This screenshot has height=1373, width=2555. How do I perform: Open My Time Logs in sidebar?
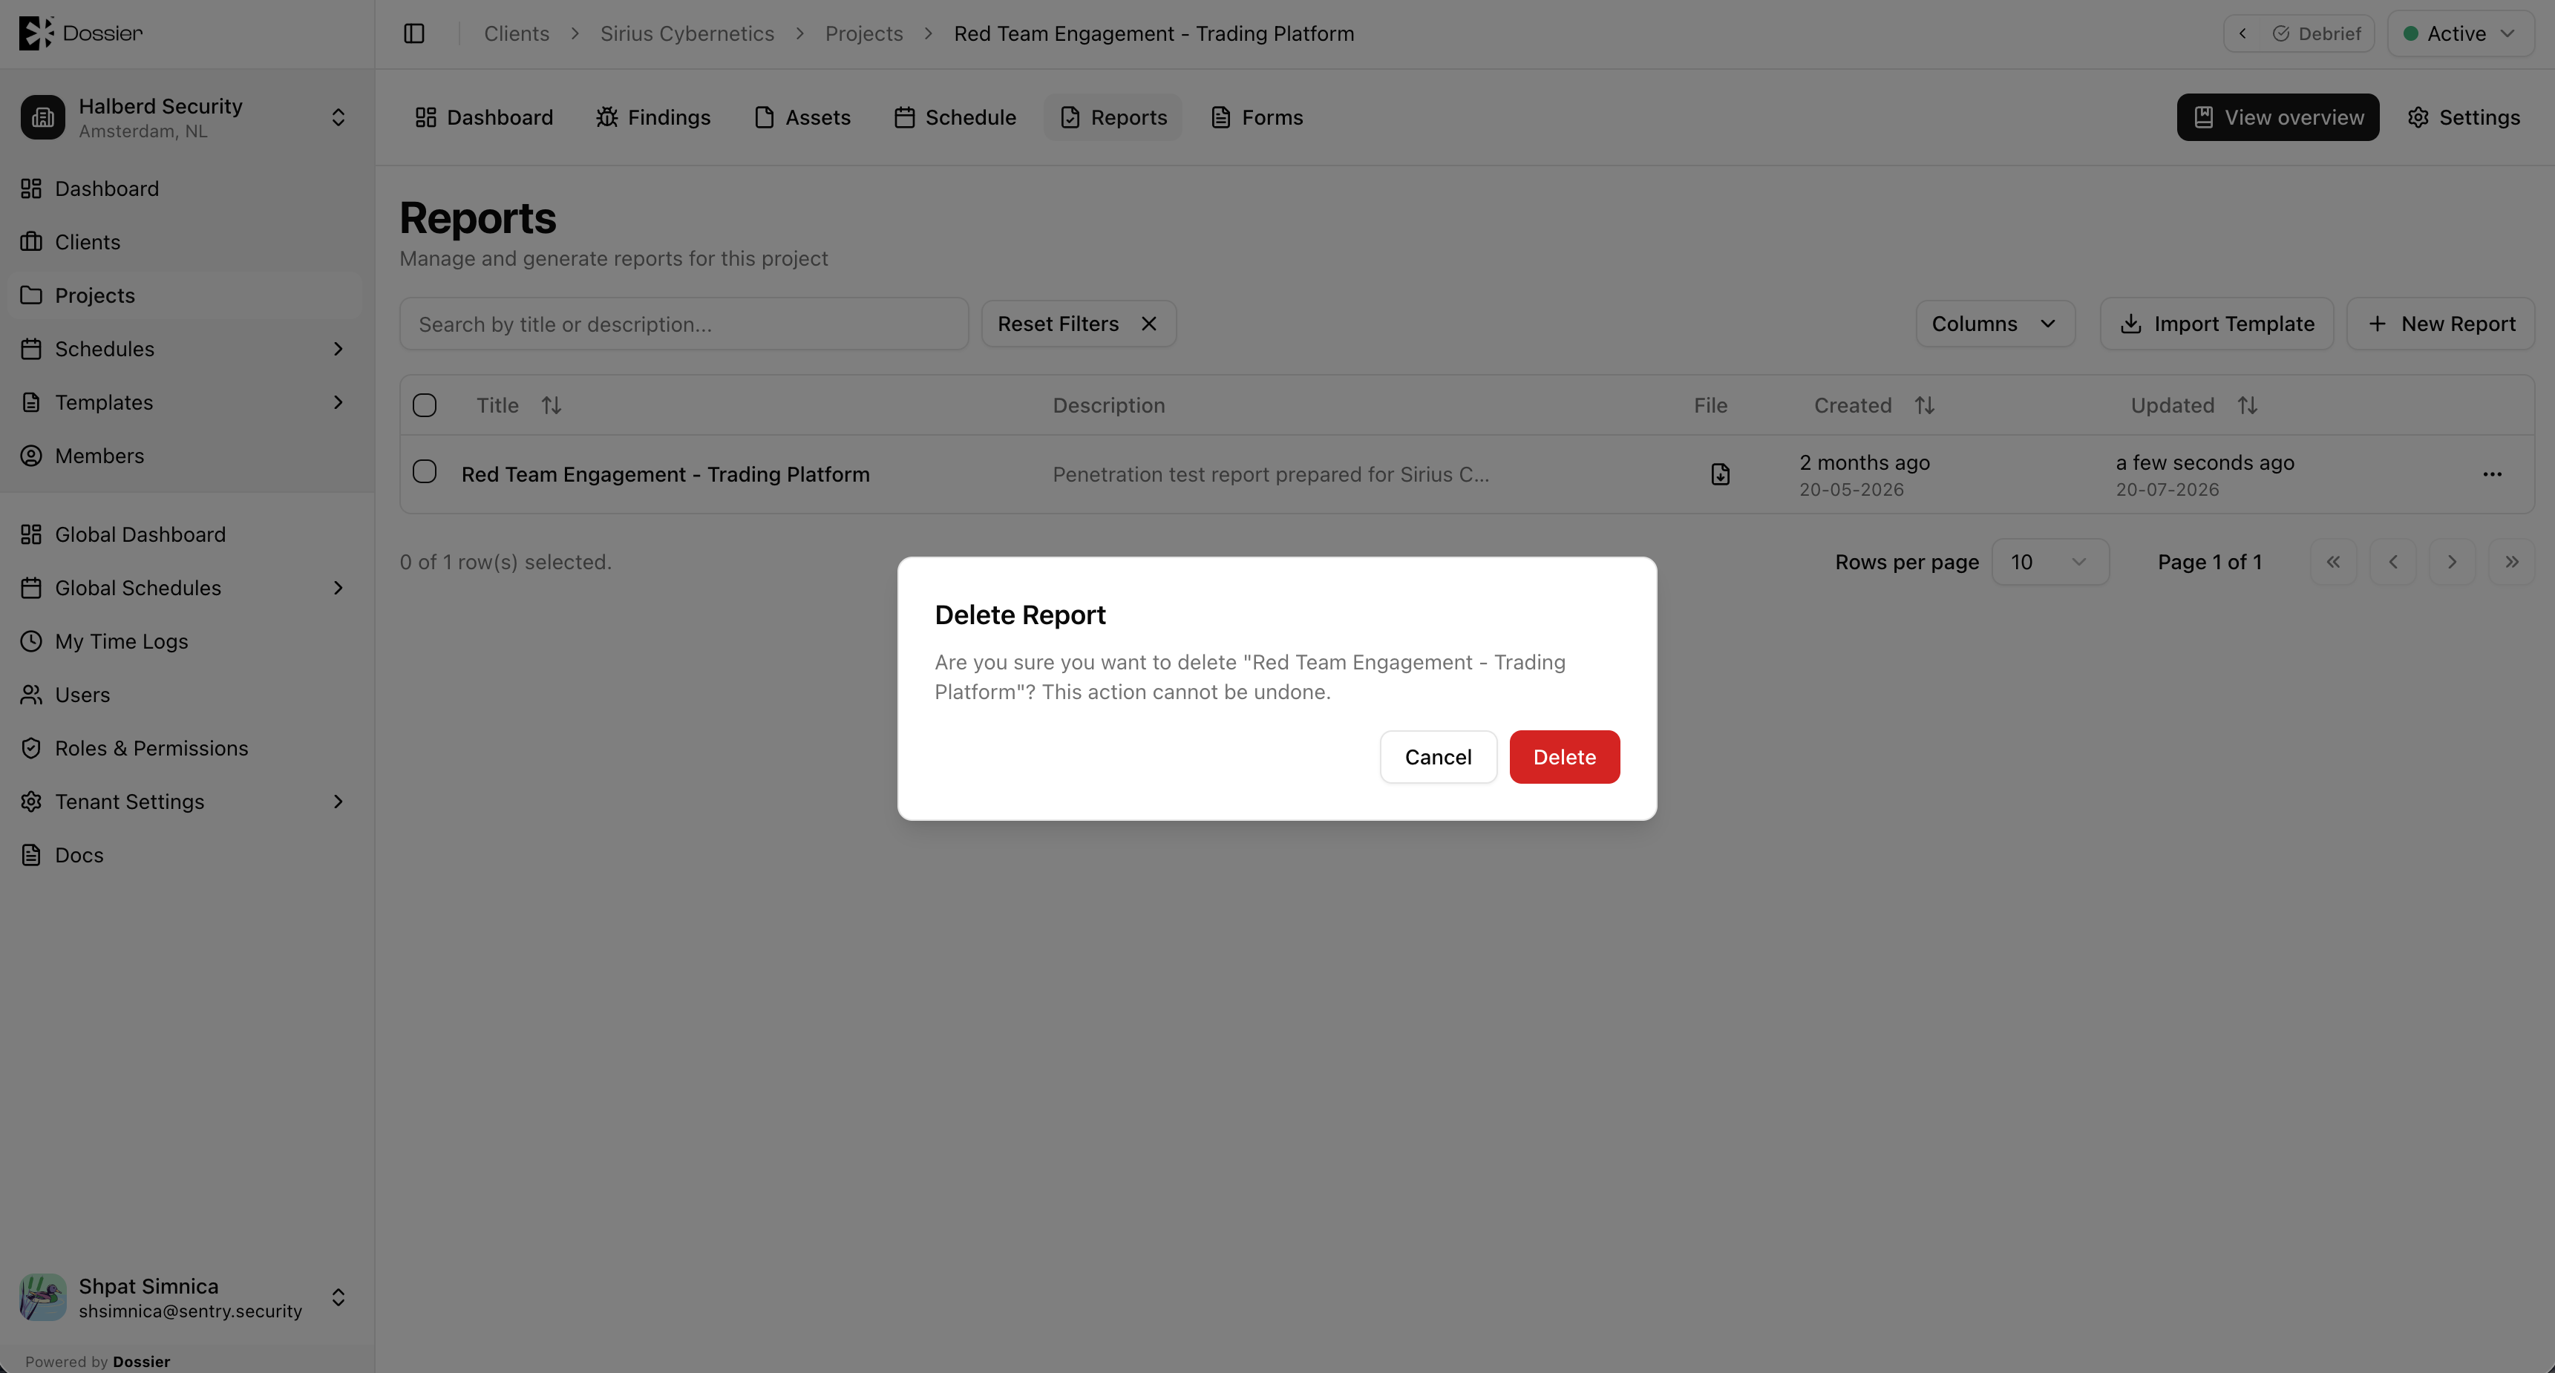coord(185,641)
